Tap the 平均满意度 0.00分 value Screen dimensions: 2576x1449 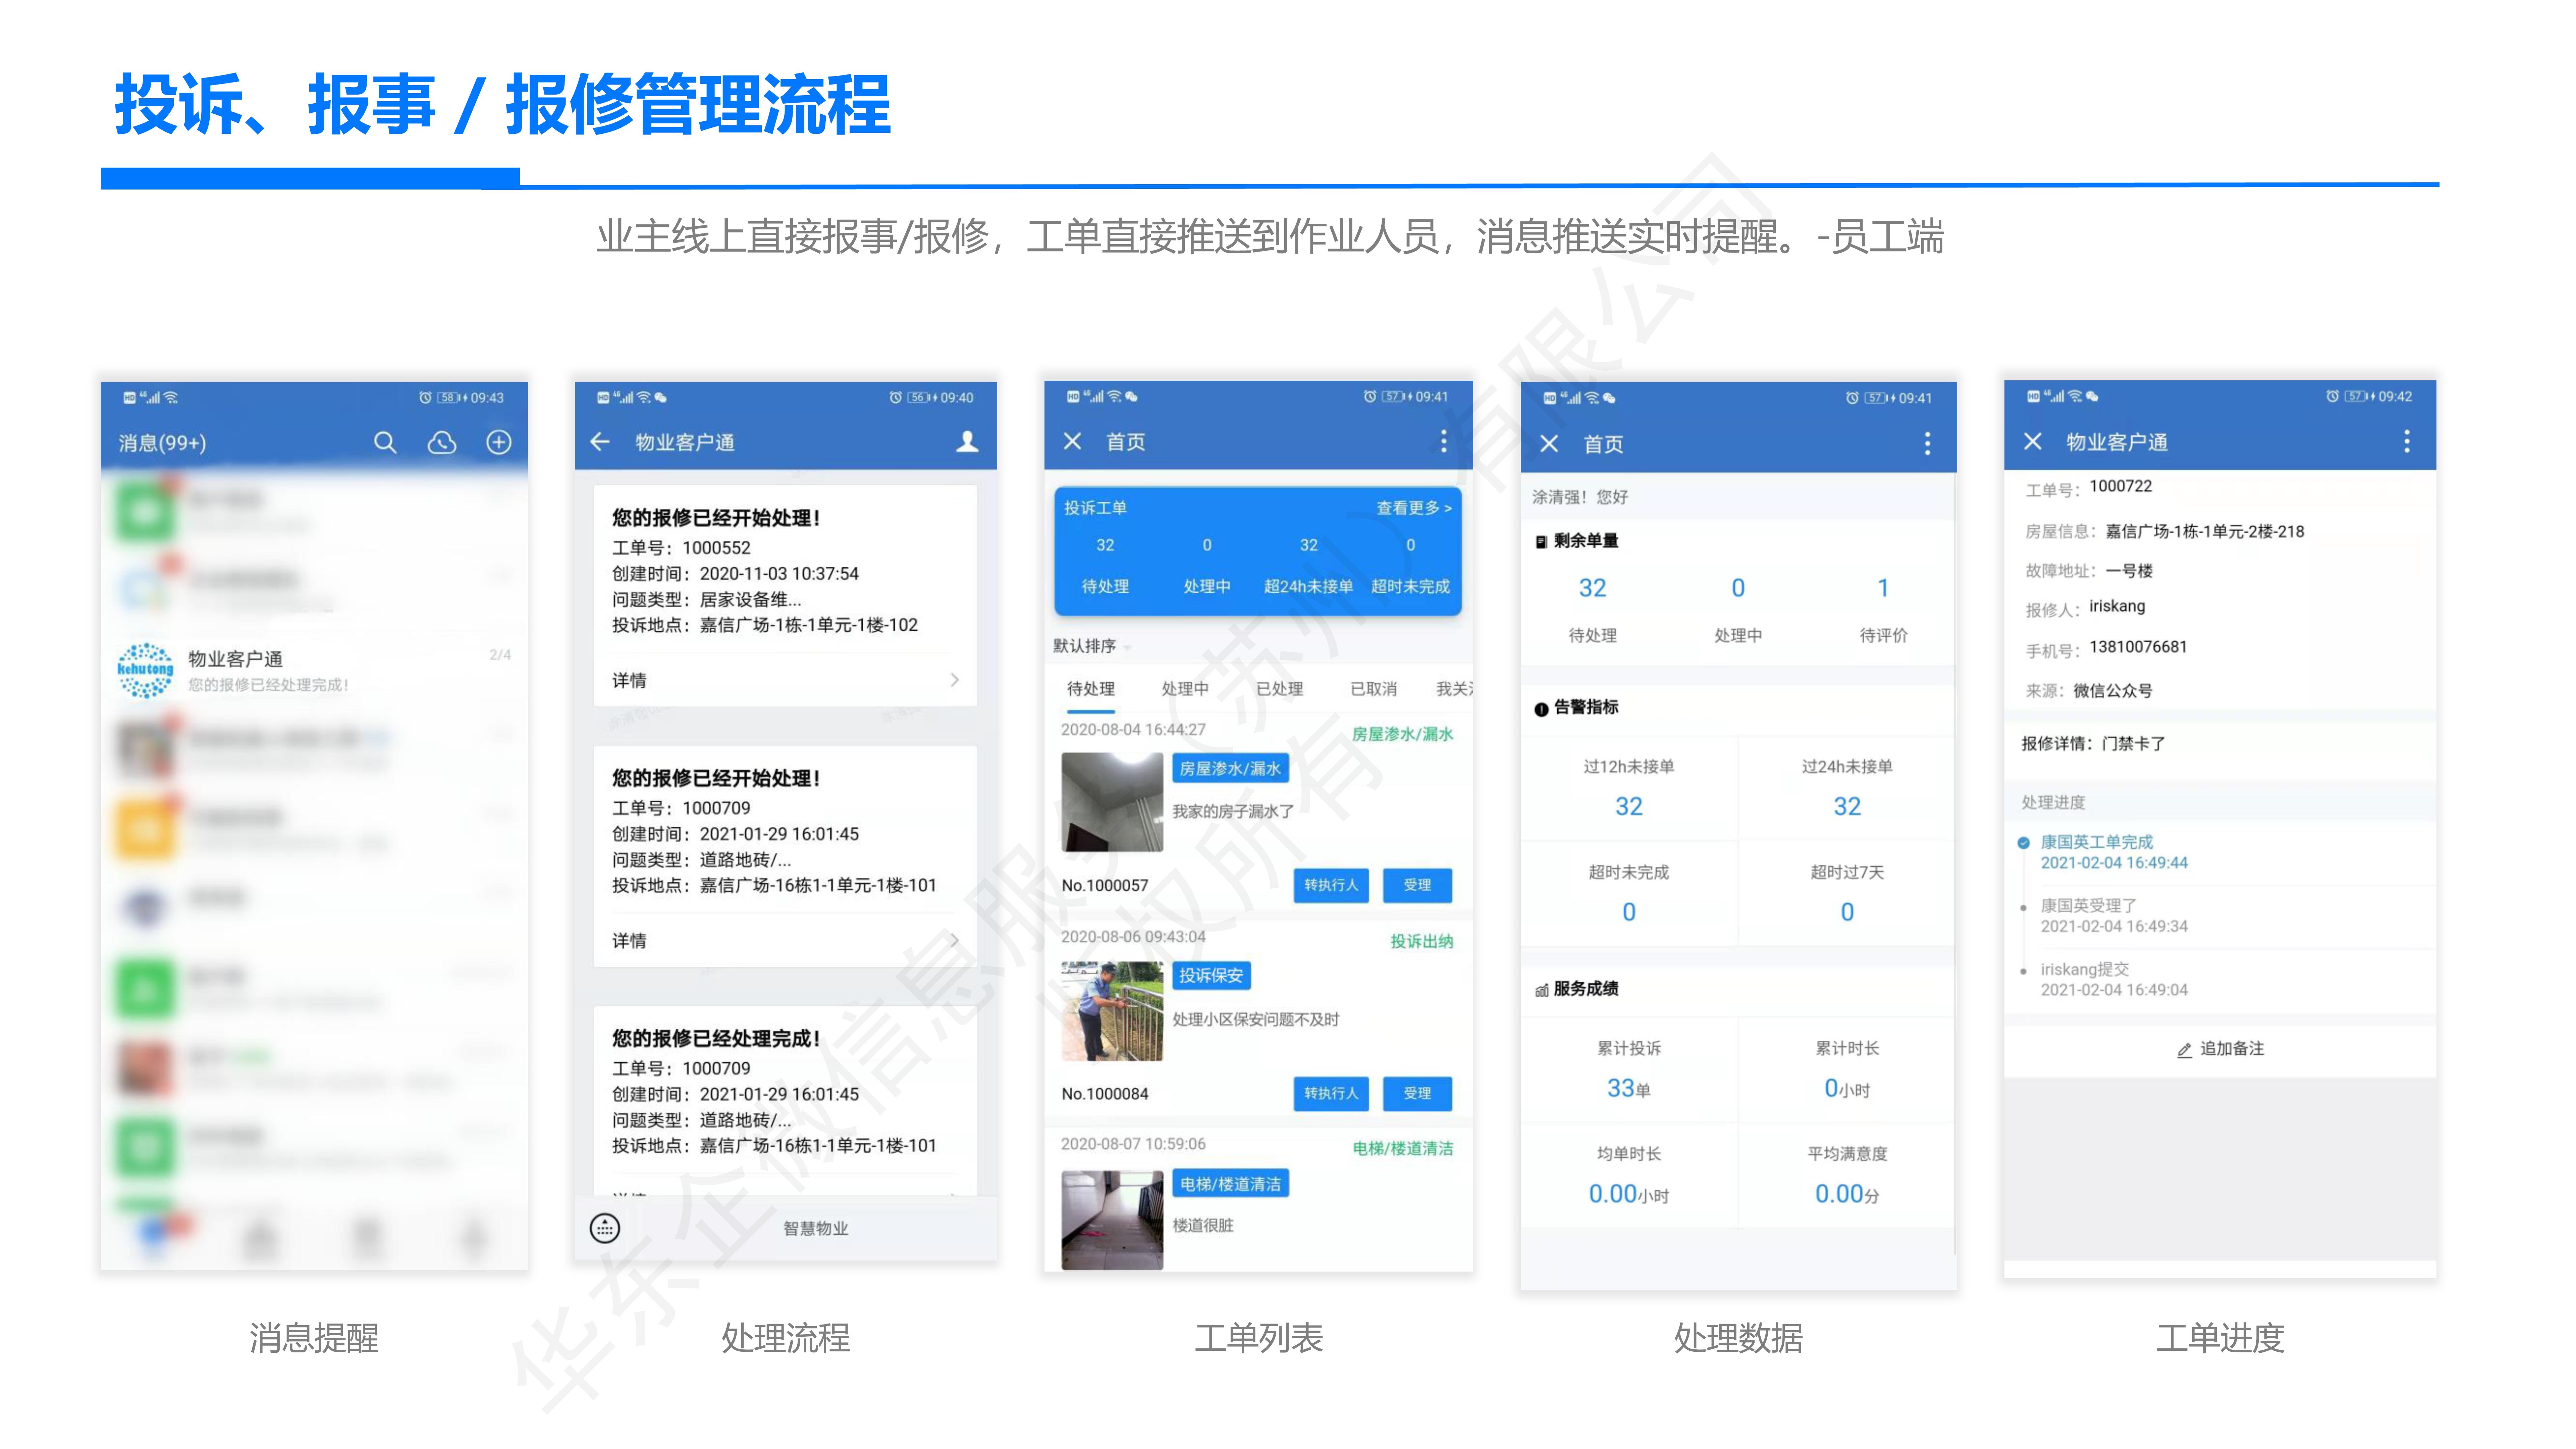(x=1847, y=1194)
